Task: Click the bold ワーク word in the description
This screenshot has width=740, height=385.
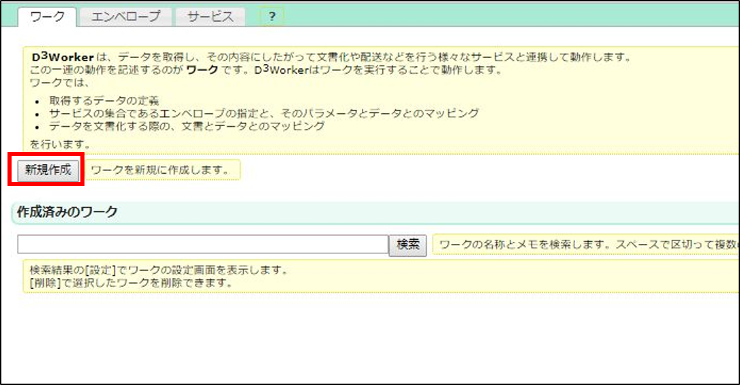Action: tap(201, 71)
